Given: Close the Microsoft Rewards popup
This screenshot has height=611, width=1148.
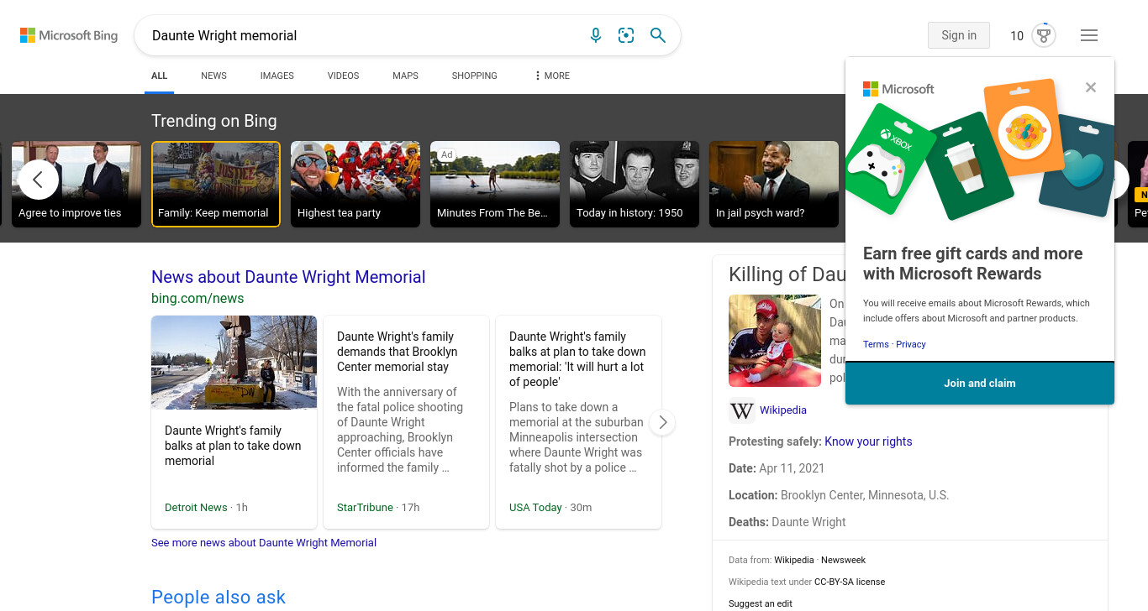Looking at the screenshot, I should (1091, 87).
